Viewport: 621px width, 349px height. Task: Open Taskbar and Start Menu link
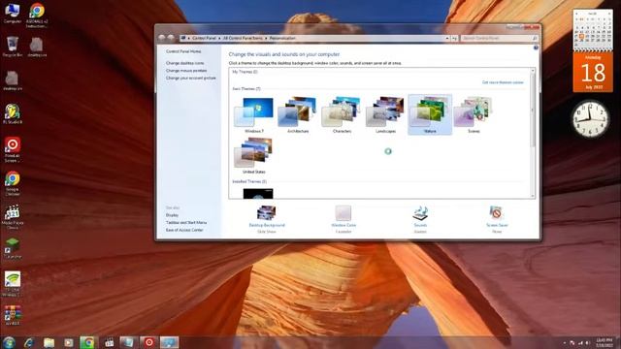186,222
